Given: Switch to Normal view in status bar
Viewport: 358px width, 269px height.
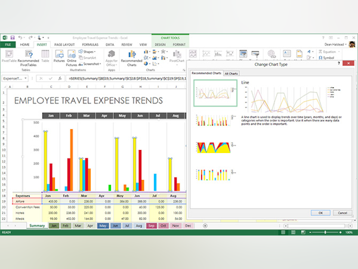Looking at the screenshot, I should point(283,232).
